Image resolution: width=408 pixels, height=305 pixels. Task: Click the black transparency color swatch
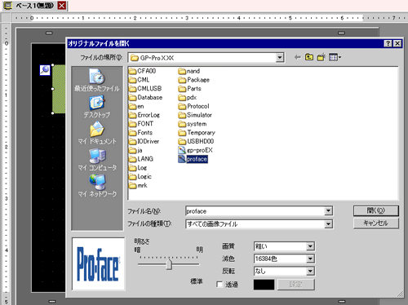coord(264,285)
